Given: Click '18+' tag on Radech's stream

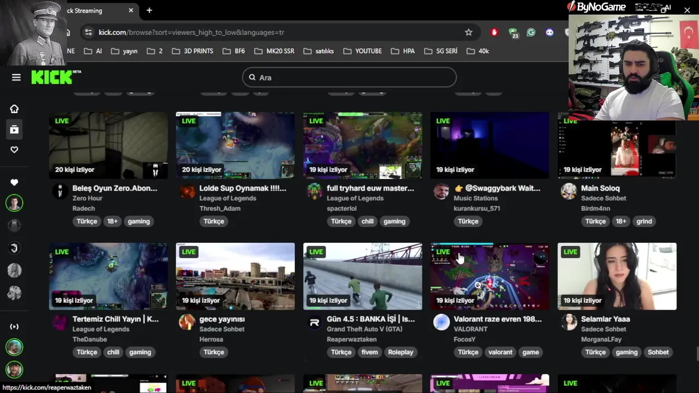Looking at the screenshot, I should (112, 221).
